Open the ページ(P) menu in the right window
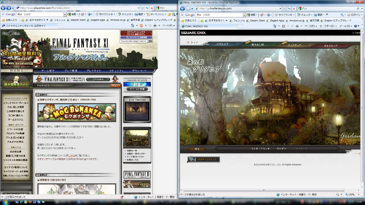 (x=311, y=26)
